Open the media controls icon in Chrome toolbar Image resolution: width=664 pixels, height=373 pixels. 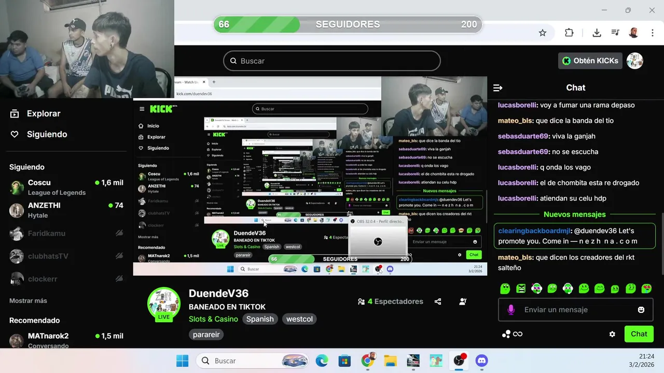[615, 33]
